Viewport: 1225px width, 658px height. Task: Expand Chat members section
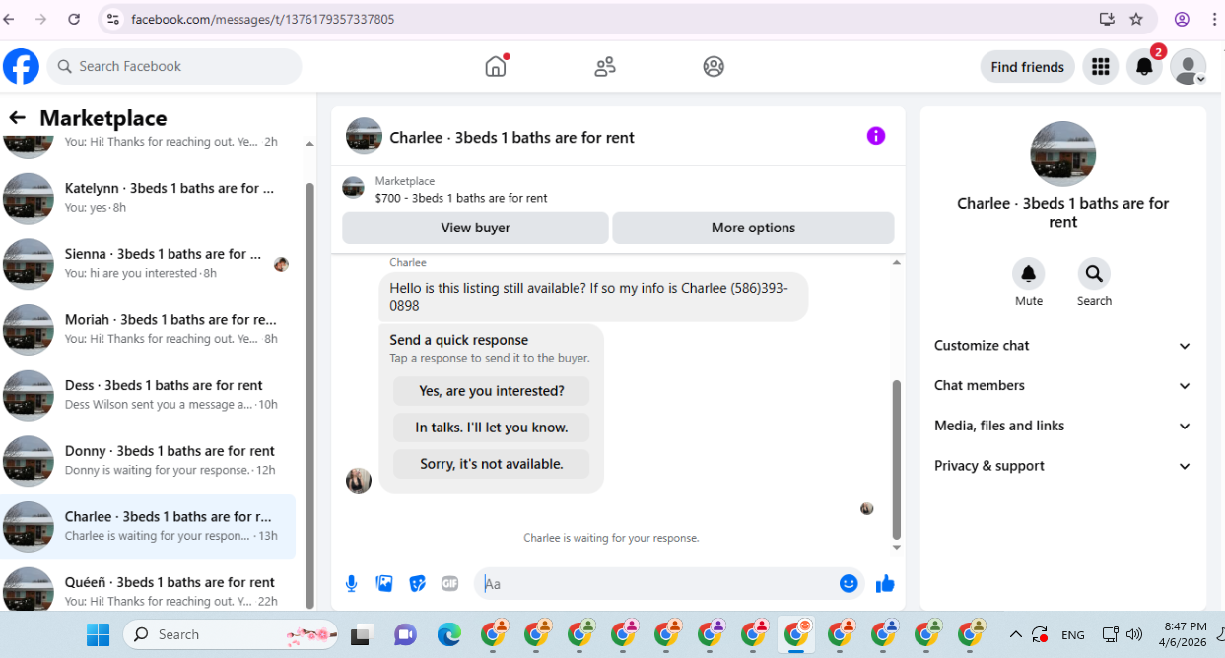click(x=1062, y=386)
